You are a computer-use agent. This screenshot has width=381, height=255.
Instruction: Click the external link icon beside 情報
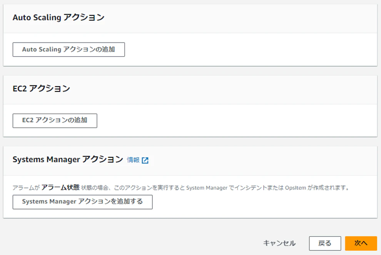tap(145, 160)
